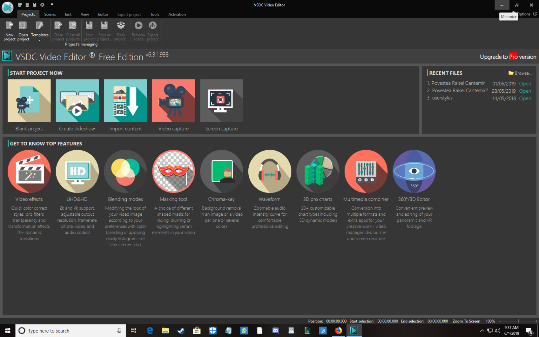Click the Windows taskbar search box
Image resolution: width=539 pixels, height=337 pixels.
coord(70,331)
